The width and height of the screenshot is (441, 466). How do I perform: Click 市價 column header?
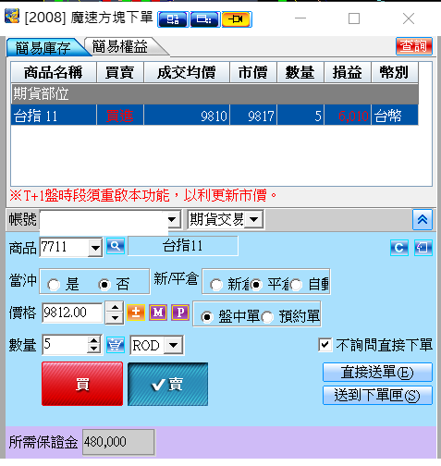(x=253, y=73)
